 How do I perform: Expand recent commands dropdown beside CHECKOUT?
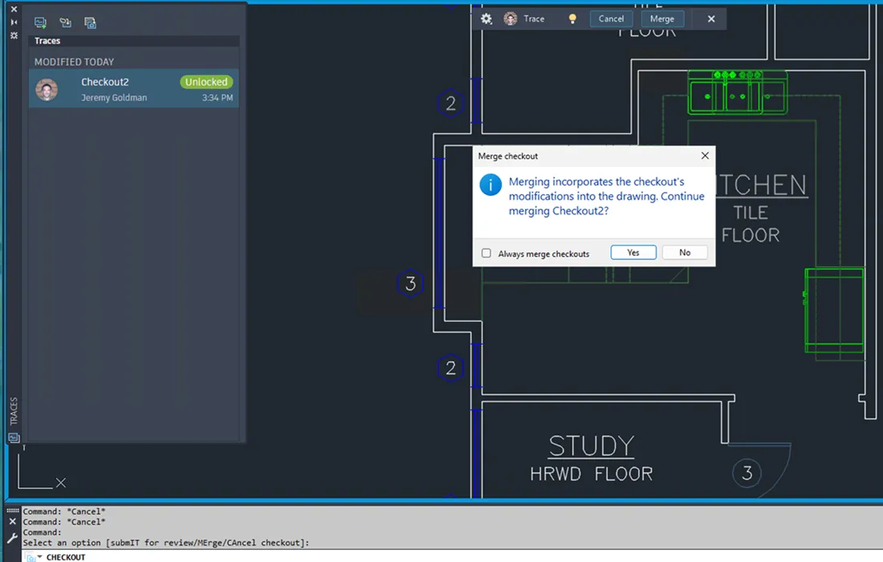click(x=39, y=556)
